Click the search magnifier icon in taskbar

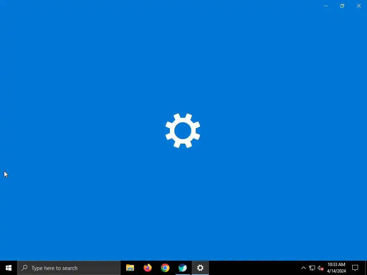[24, 268]
